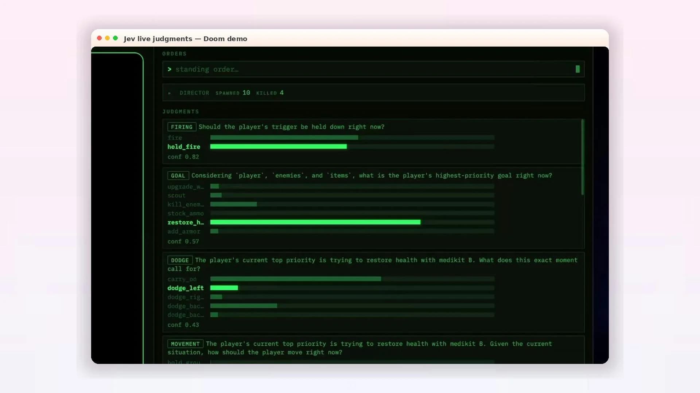Screen dimensions: 700x393
Task: Select the carry_on option label
Action: pos(182,279)
